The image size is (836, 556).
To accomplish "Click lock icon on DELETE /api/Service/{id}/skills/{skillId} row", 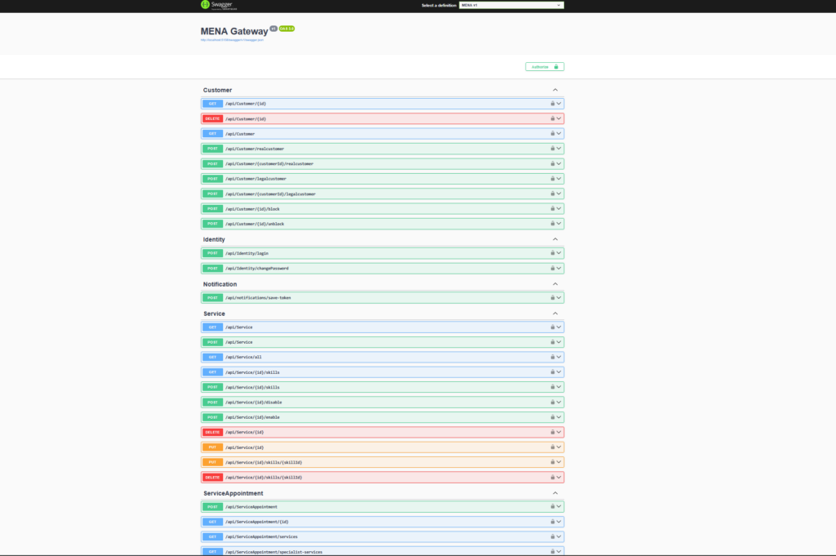I will pyautogui.click(x=553, y=477).
